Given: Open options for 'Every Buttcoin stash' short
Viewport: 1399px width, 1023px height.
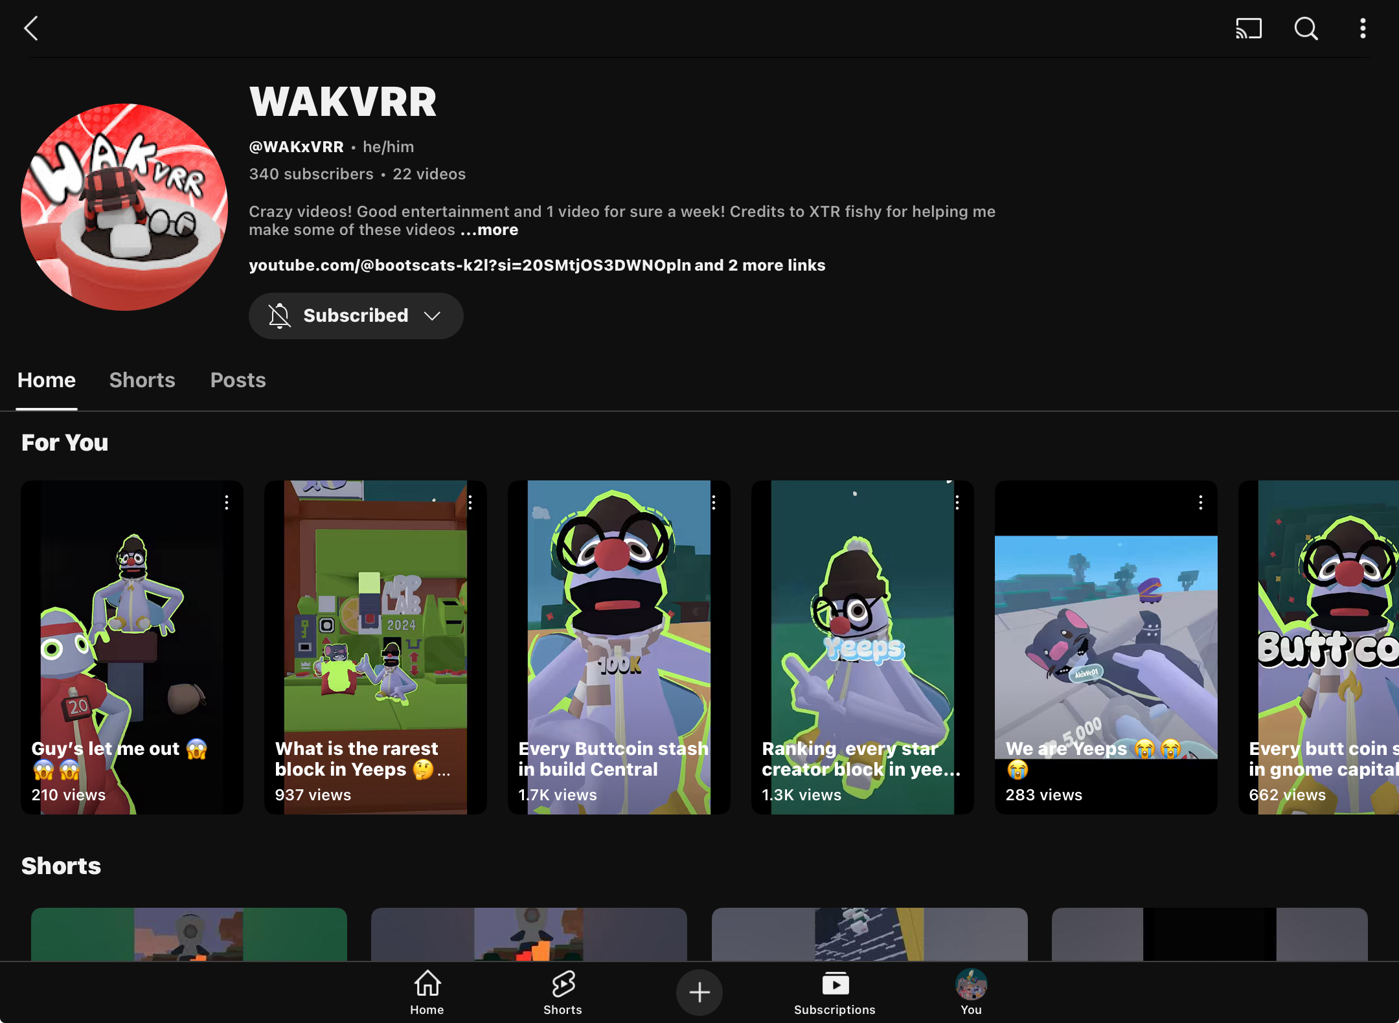Looking at the screenshot, I should [714, 502].
